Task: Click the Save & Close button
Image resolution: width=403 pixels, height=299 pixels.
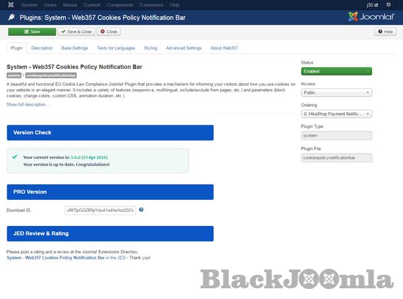Action: coord(76,32)
